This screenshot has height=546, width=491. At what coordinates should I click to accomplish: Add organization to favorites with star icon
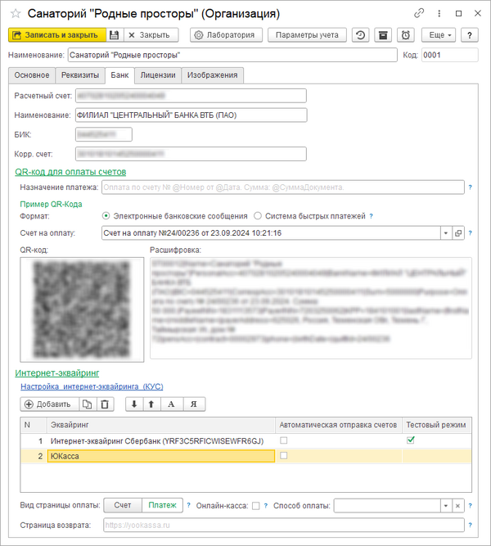(14, 14)
